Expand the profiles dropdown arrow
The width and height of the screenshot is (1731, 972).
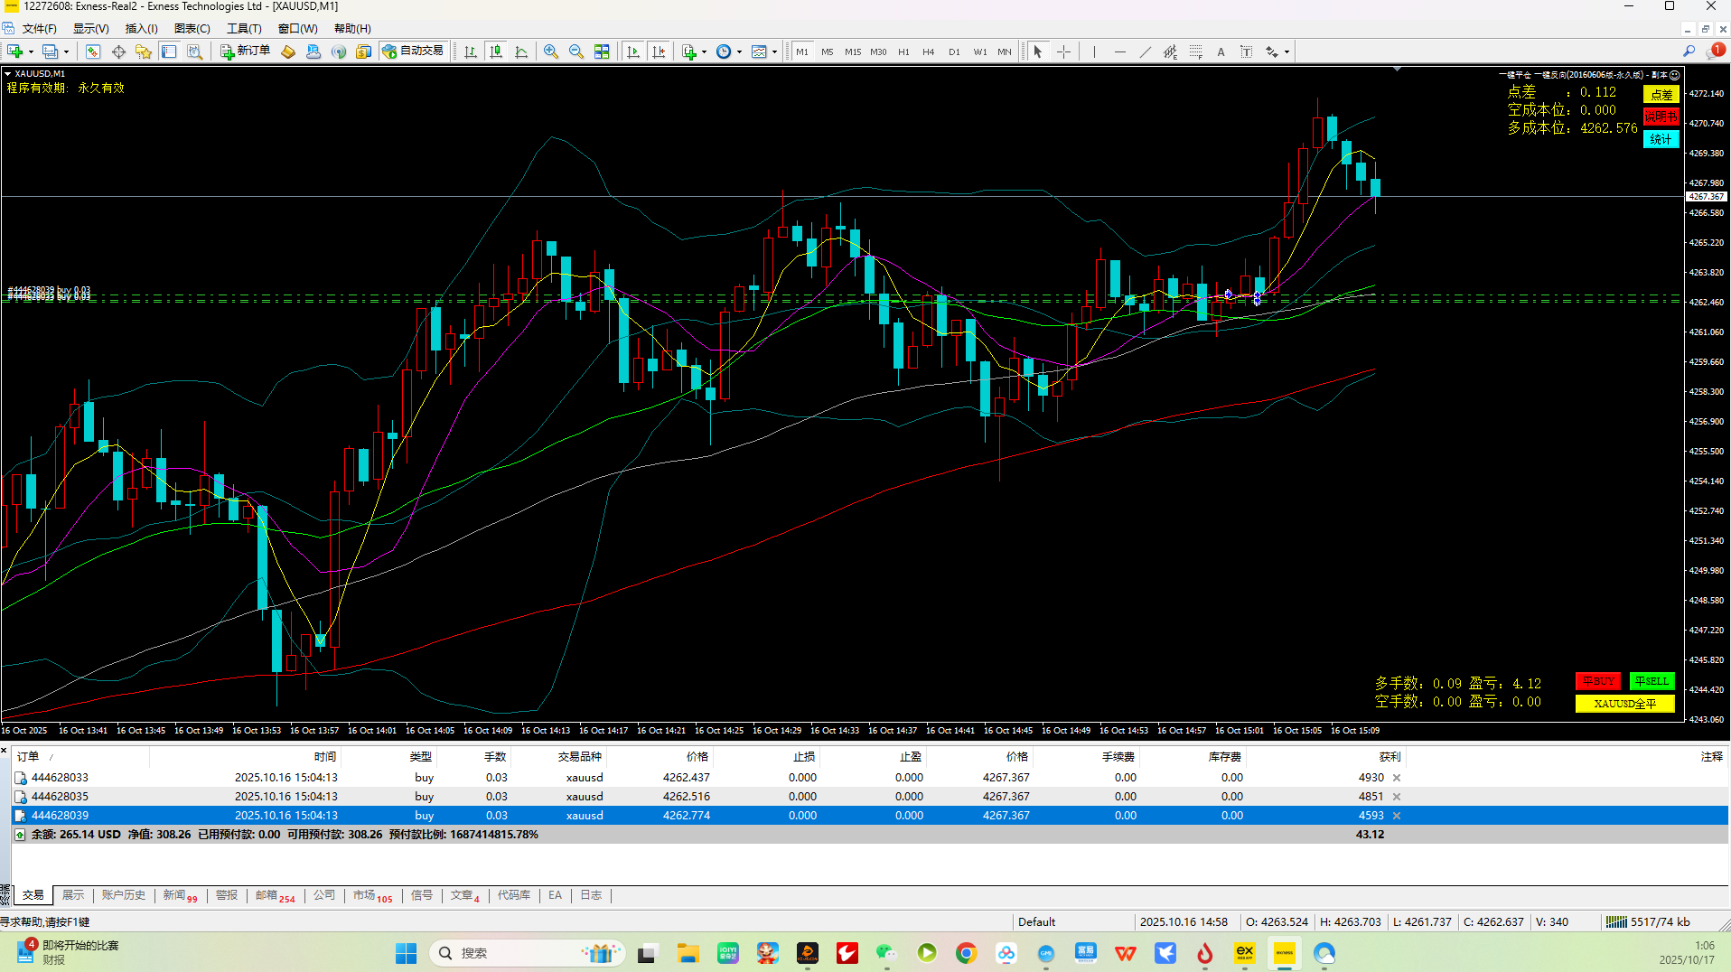click(66, 51)
